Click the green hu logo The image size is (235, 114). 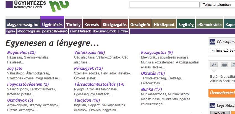click(x=59, y=6)
